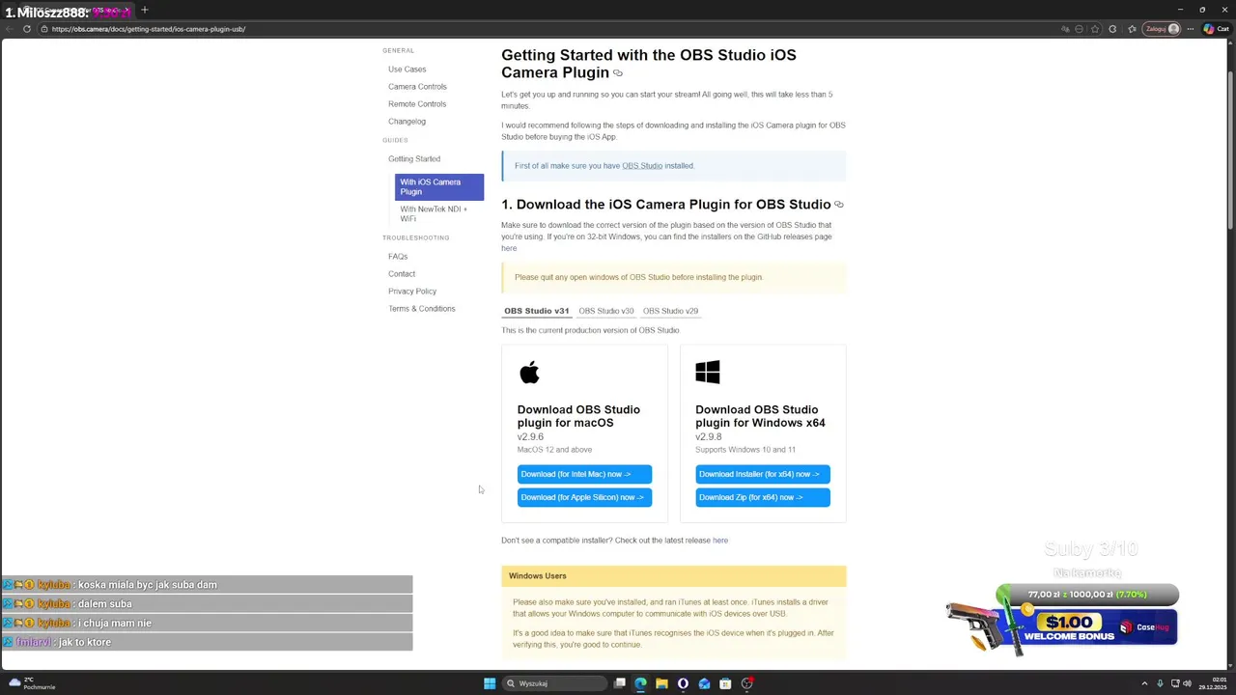
Task: Click anchor link icon next to section 1 heading
Action: pyautogui.click(x=839, y=205)
